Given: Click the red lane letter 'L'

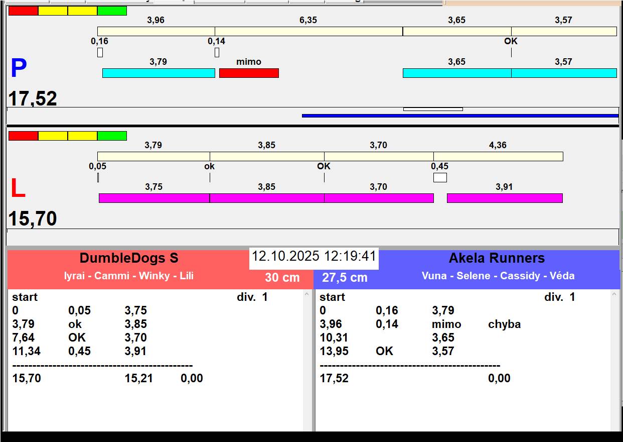Looking at the screenshot, I should pos(18,189).
